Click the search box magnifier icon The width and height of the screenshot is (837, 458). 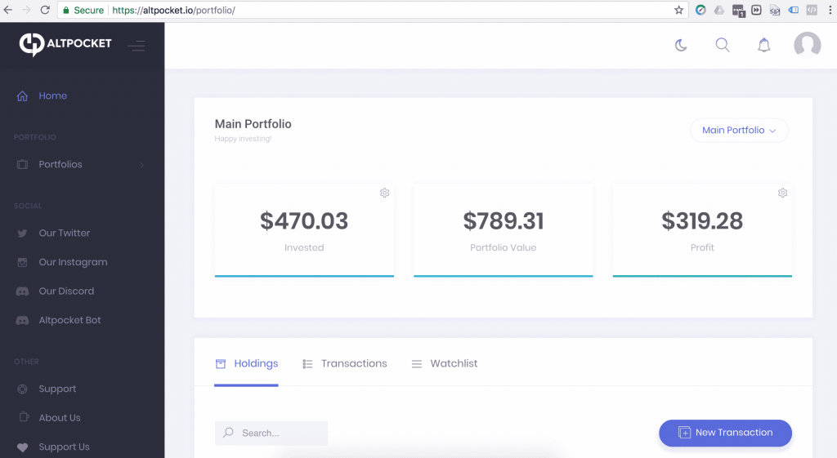[x=229, y=433]
